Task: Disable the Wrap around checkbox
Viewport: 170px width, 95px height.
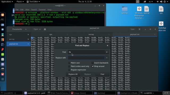Action: click(93, 66)
